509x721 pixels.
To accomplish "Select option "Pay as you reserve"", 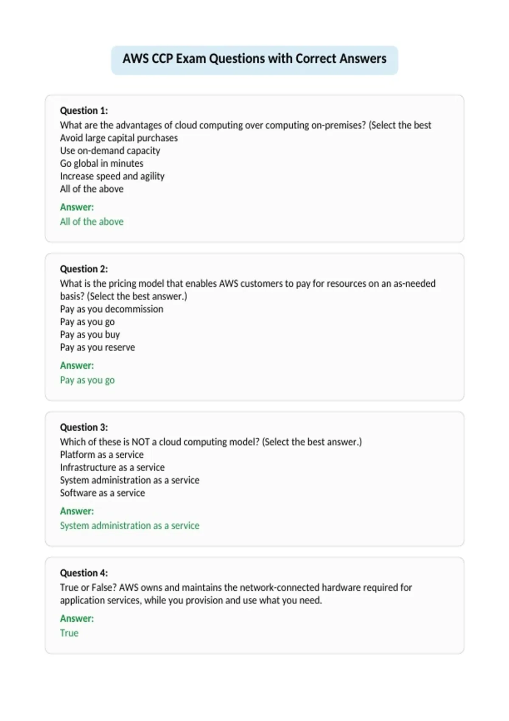I will pos(98,347).
